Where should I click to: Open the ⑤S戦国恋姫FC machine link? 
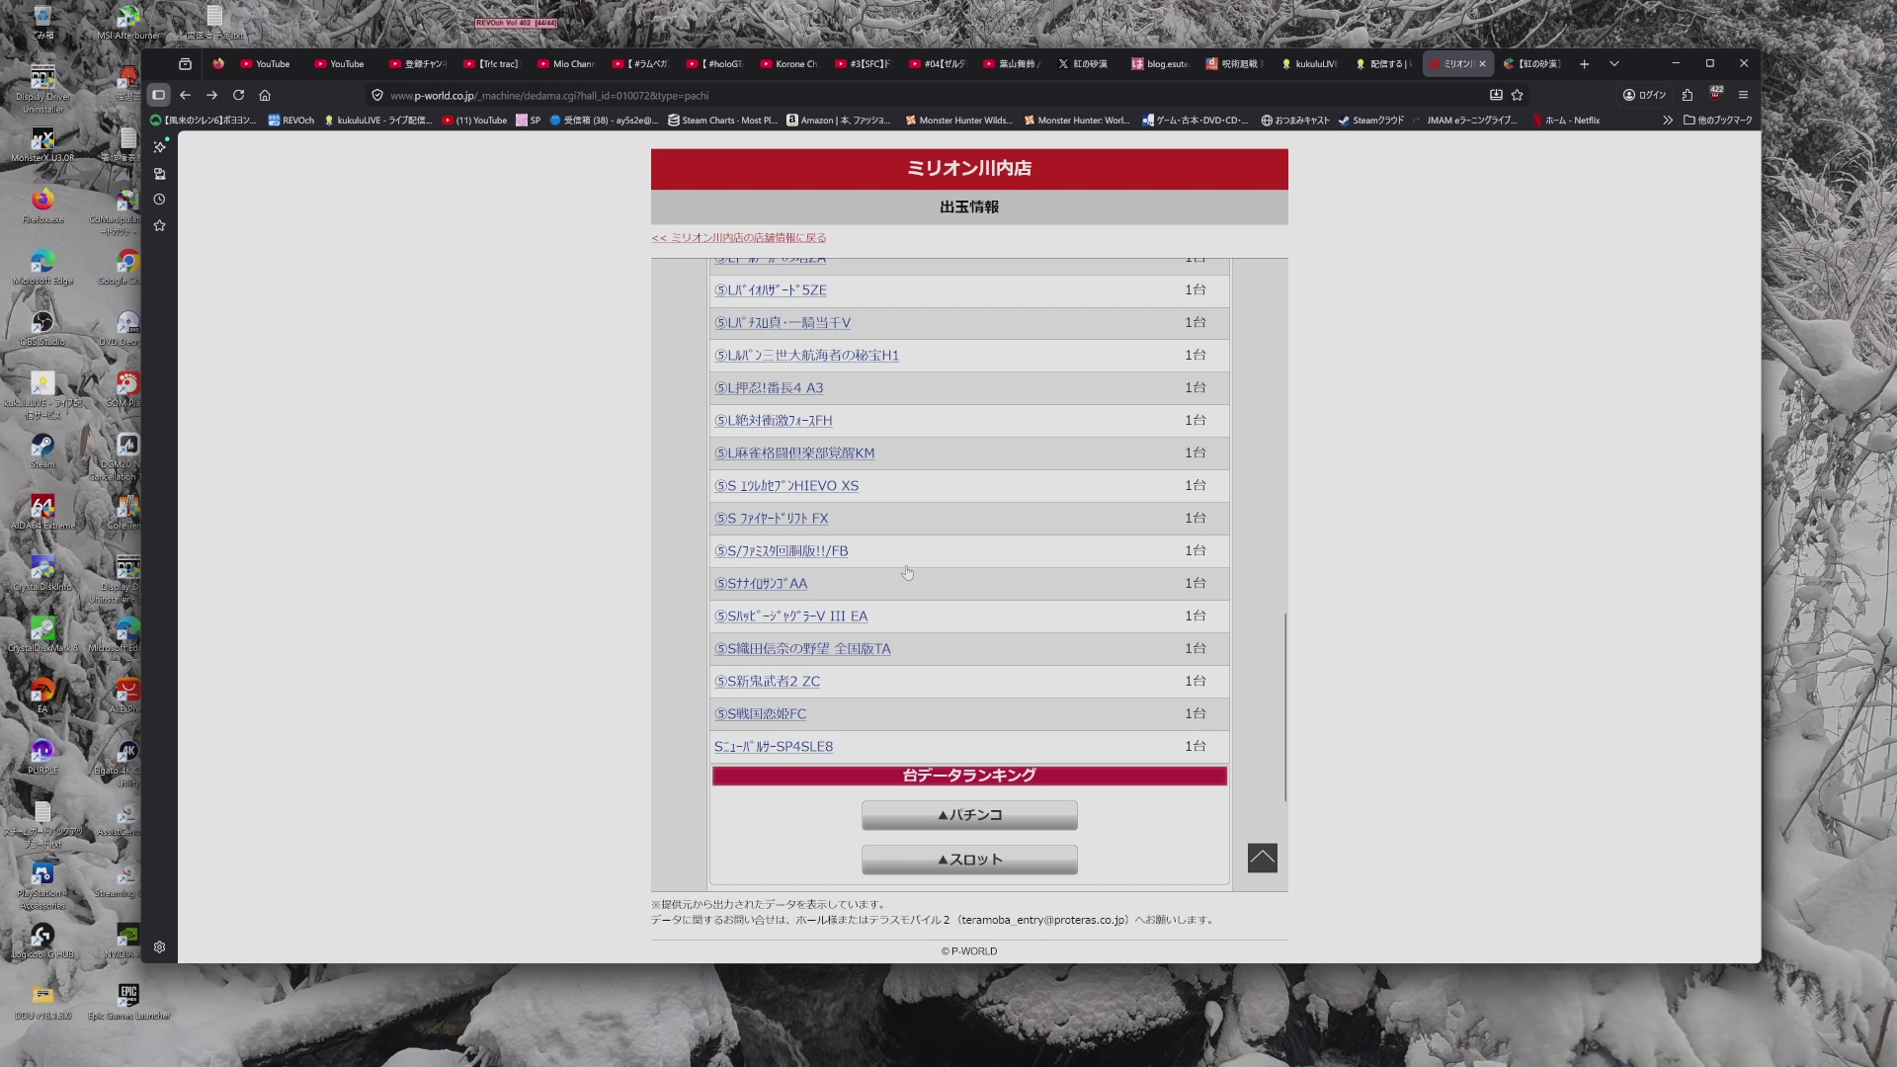point(760,713)
